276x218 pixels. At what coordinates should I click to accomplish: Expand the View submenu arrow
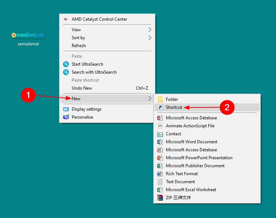(150, 30)
